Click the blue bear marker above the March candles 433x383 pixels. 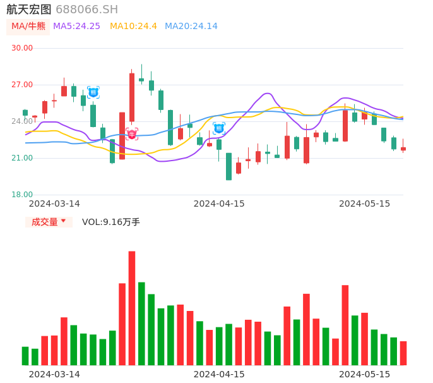(93, 92)
